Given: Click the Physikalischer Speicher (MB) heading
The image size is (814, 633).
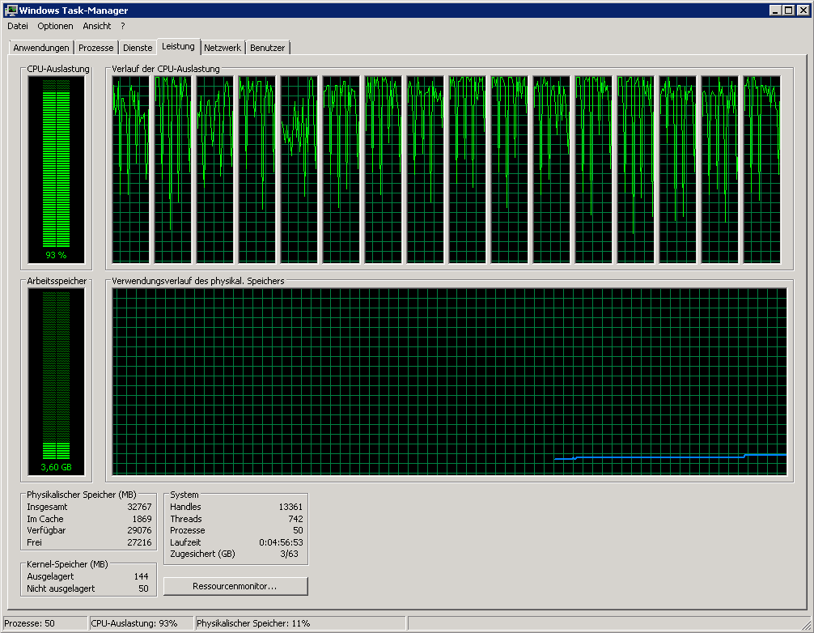Looking at the screenshot, I should [x=82, y=495].
